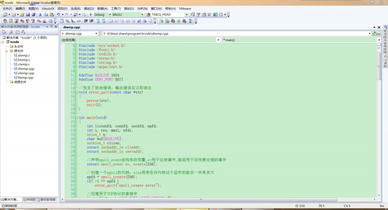Select atemp.c in the solution tree
Viewport: 388px width, 210px height.
coord(24,56)
